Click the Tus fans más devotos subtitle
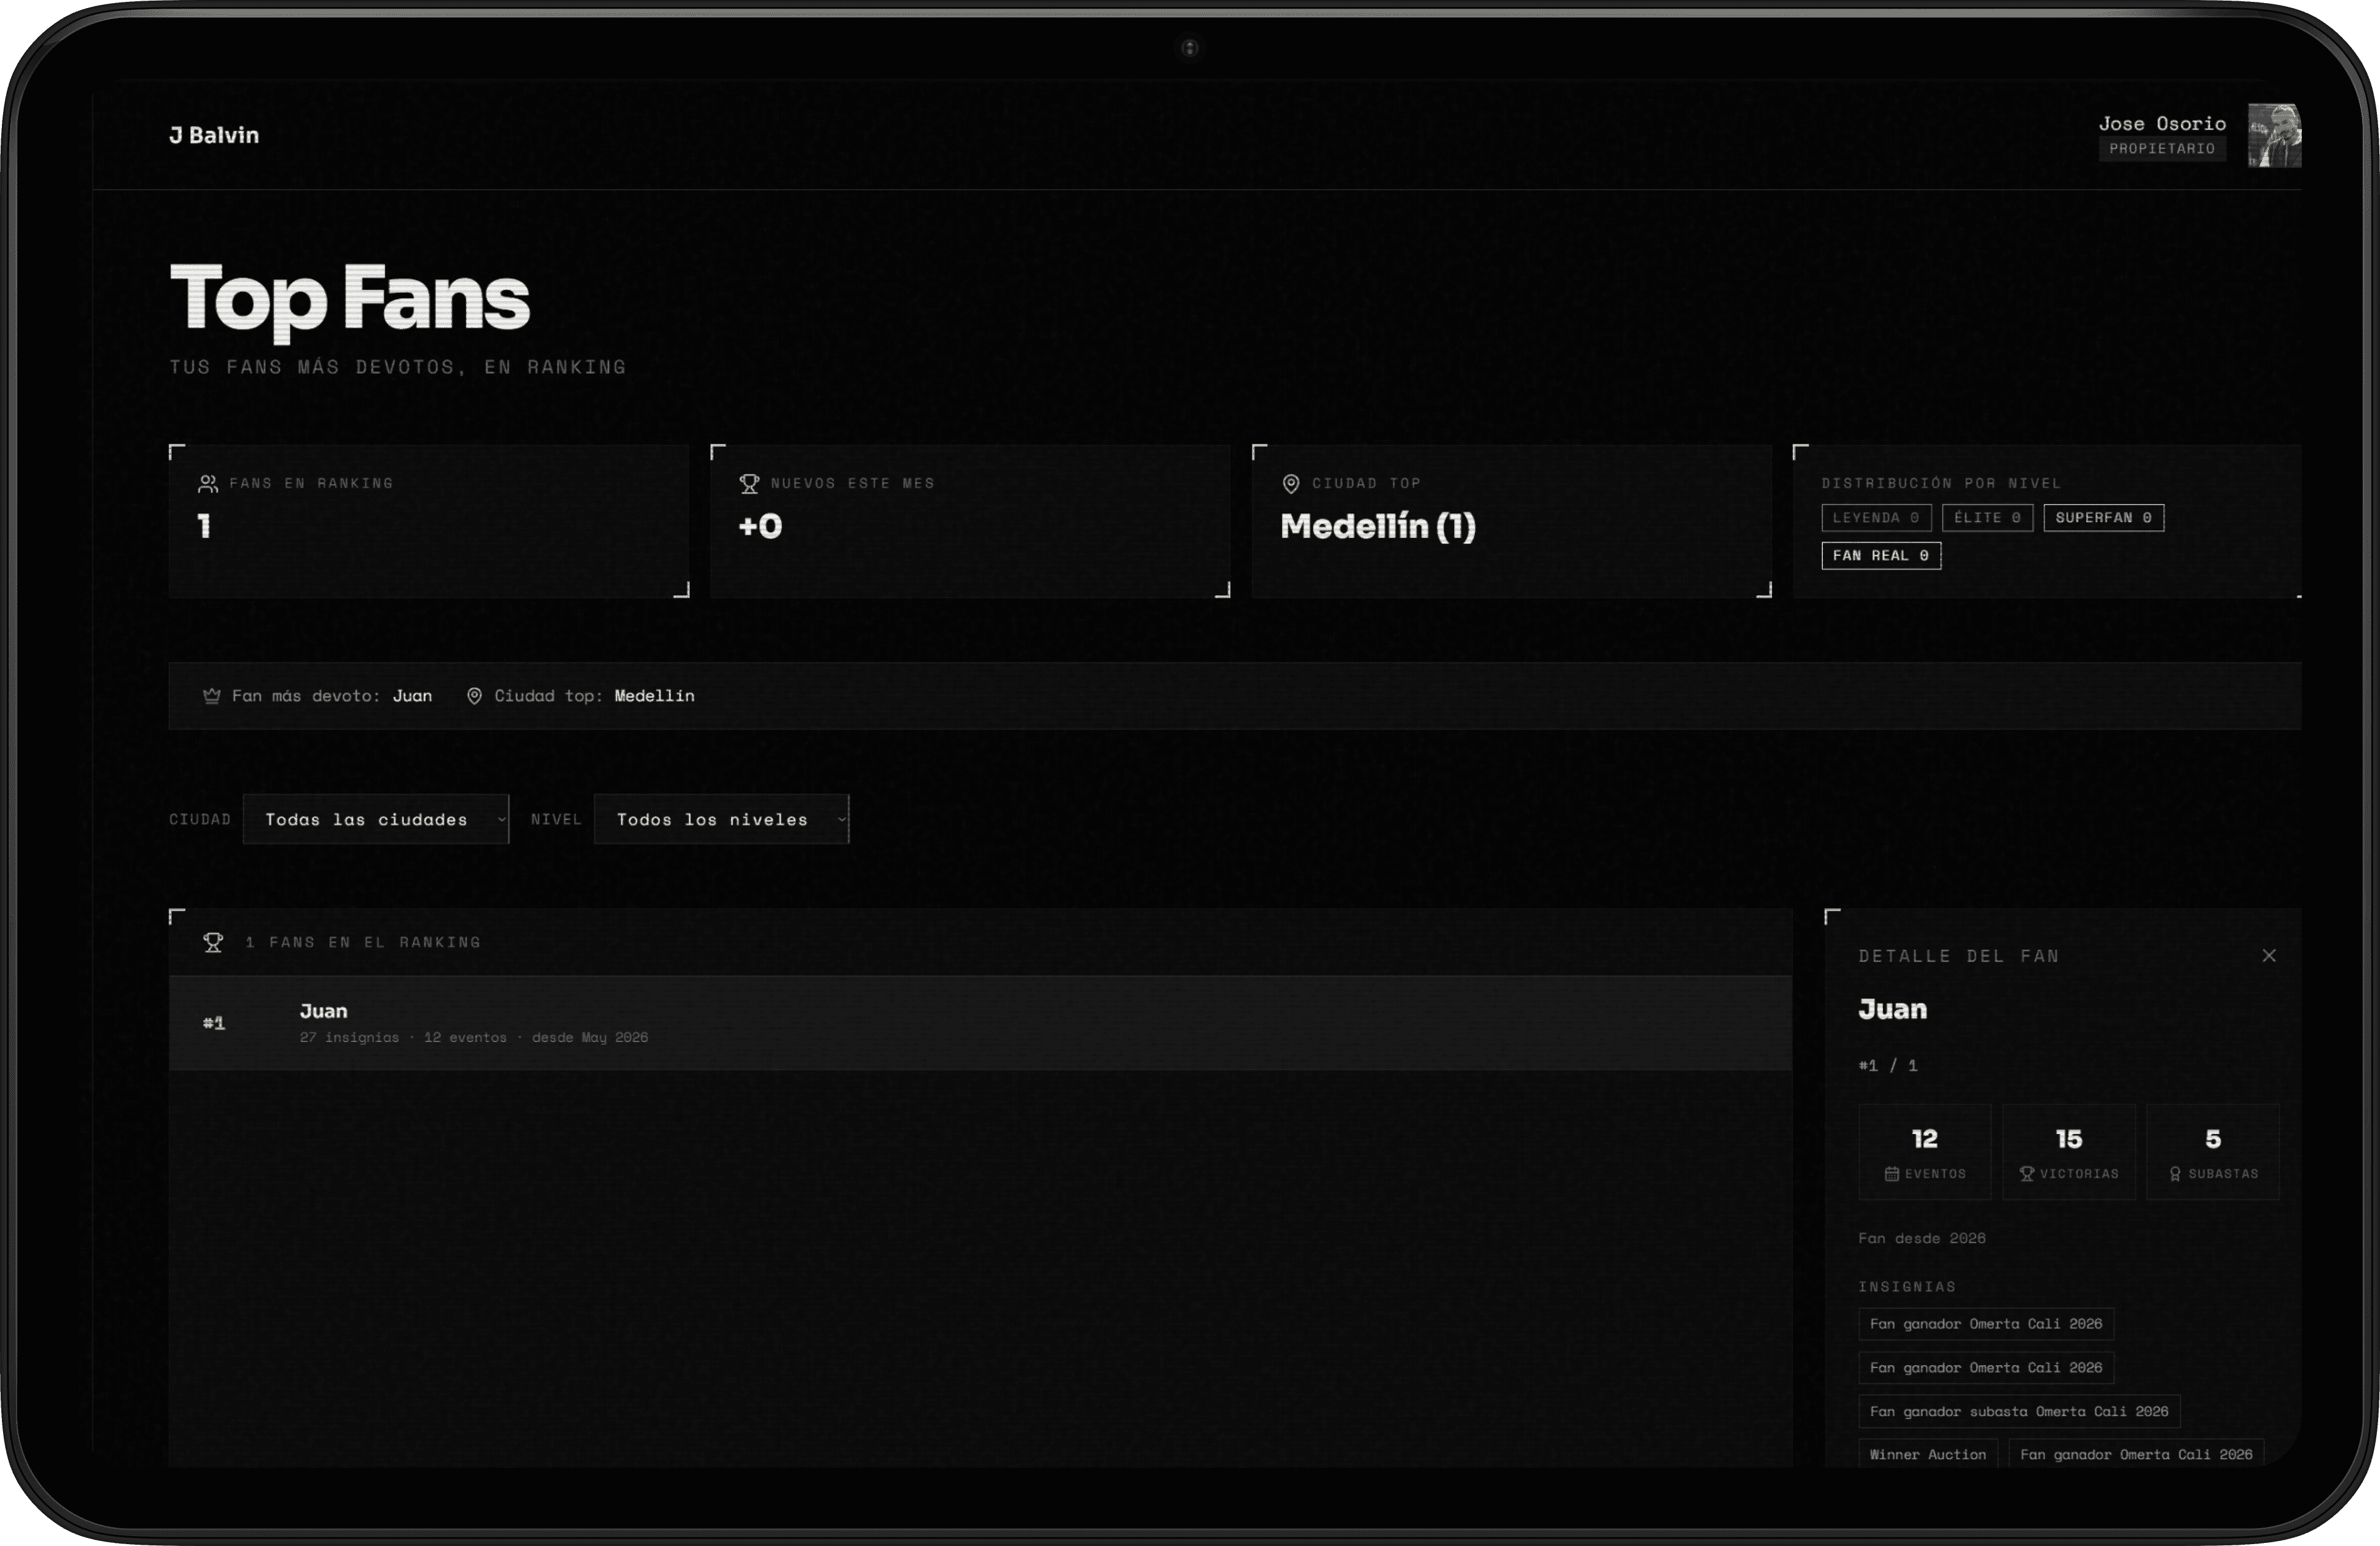 pos(397,367)
